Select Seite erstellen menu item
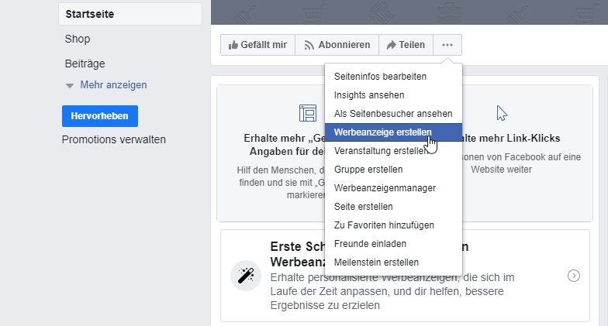This screenshot has height=326, width=608. pos(393,206)
